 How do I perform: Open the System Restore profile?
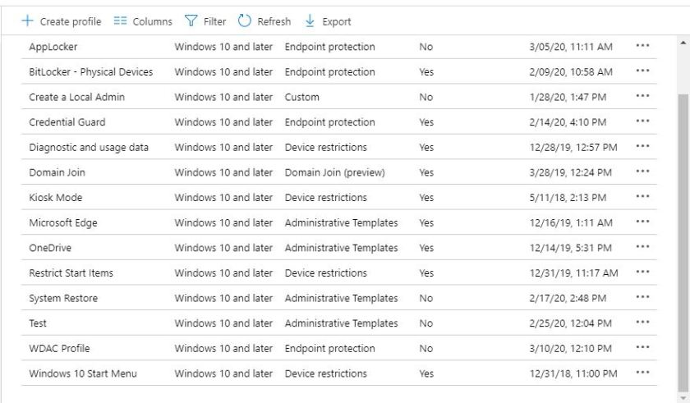(63, 298)
